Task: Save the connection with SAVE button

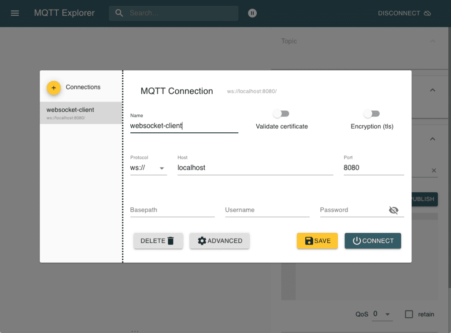Action: click(x=317, y=241)
